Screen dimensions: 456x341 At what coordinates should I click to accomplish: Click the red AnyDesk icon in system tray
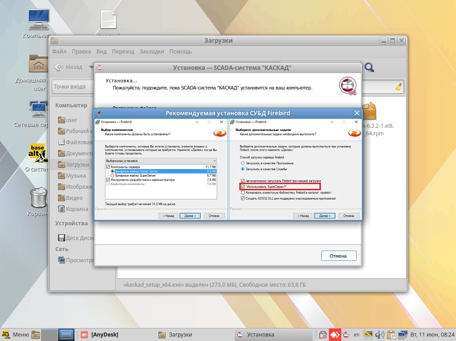335,334
